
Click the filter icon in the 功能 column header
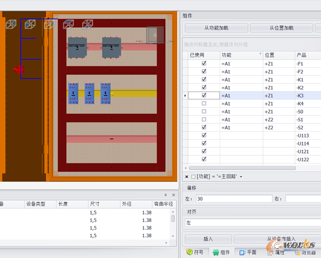click(260, 54)
